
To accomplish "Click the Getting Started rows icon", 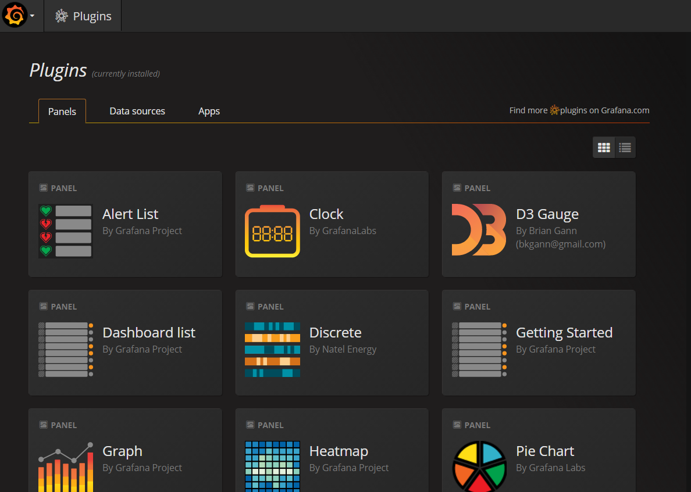I will 479,350.
